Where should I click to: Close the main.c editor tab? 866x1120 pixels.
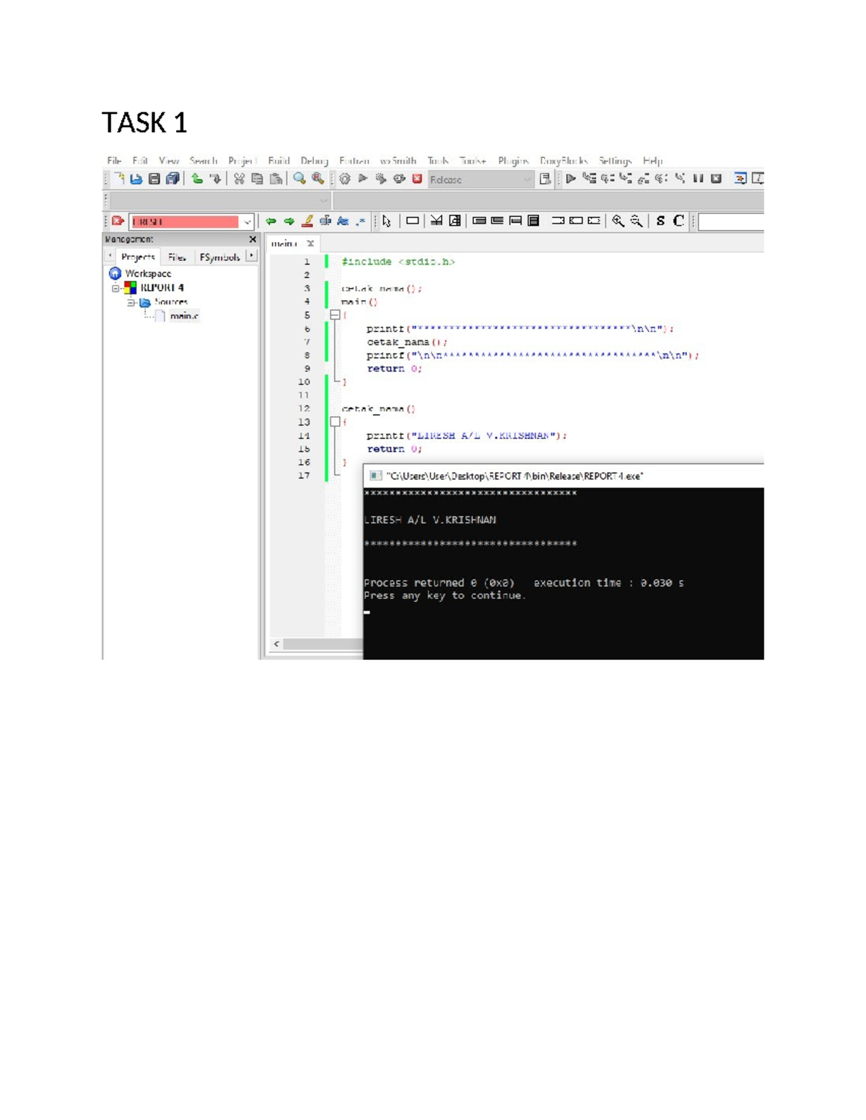pyautogui.click(x=310, y=244)
